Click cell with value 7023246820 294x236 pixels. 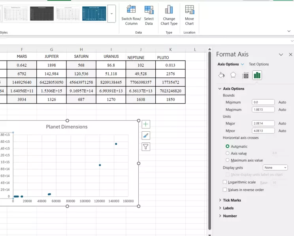(170, 91)
